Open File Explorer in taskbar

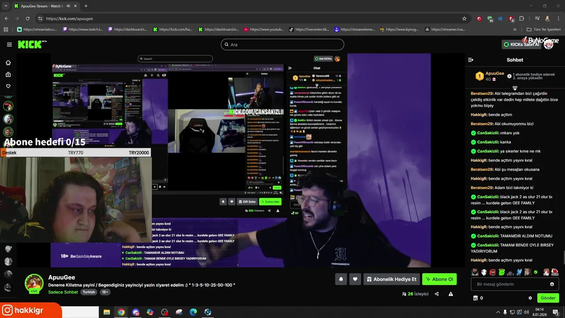[x=107, y=312]
